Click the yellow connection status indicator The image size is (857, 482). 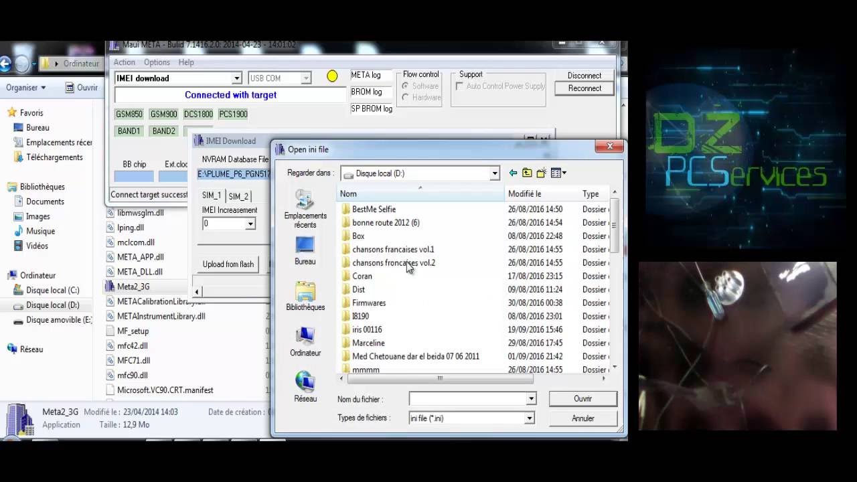click(332, 76)
